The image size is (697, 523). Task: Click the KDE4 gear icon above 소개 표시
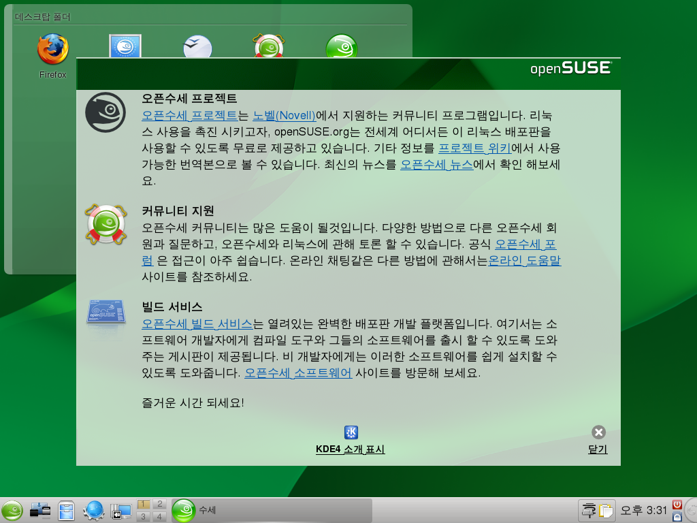[x=351, y=432]
